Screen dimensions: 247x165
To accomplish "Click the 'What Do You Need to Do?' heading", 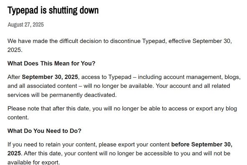I will point(44,131).
